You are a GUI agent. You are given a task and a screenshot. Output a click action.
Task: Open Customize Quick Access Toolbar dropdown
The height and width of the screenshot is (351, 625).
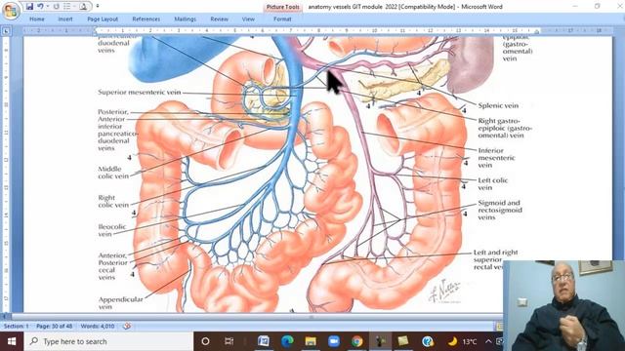point(98,7)
